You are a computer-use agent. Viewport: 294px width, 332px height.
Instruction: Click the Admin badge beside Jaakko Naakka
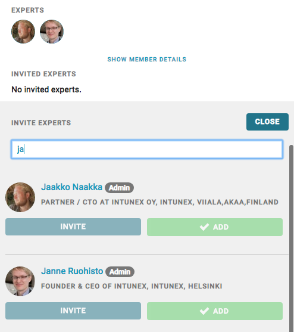(119, 188)
